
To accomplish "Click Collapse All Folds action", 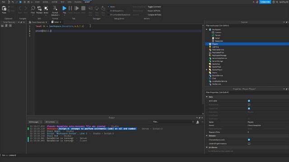I will 154,15.
